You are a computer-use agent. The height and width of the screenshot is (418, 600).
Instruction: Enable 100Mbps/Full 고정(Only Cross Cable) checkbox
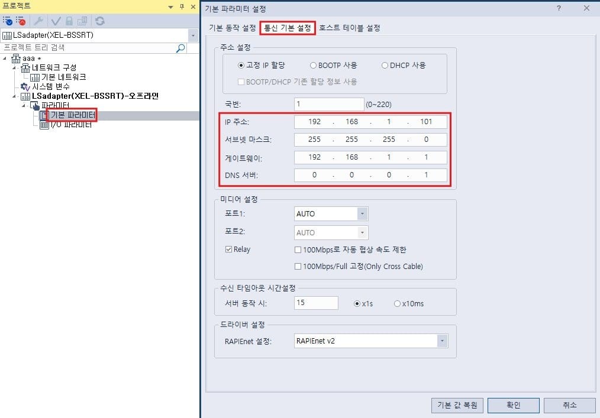(298, 266)
